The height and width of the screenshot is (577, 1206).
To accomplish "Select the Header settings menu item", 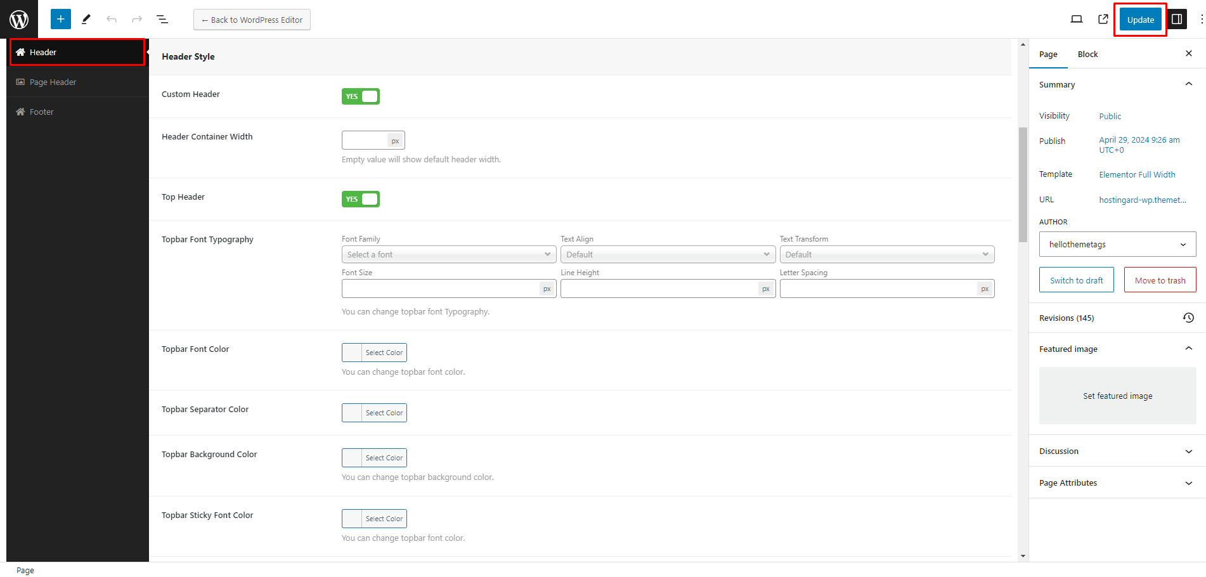I will click(x=77, y=52).
